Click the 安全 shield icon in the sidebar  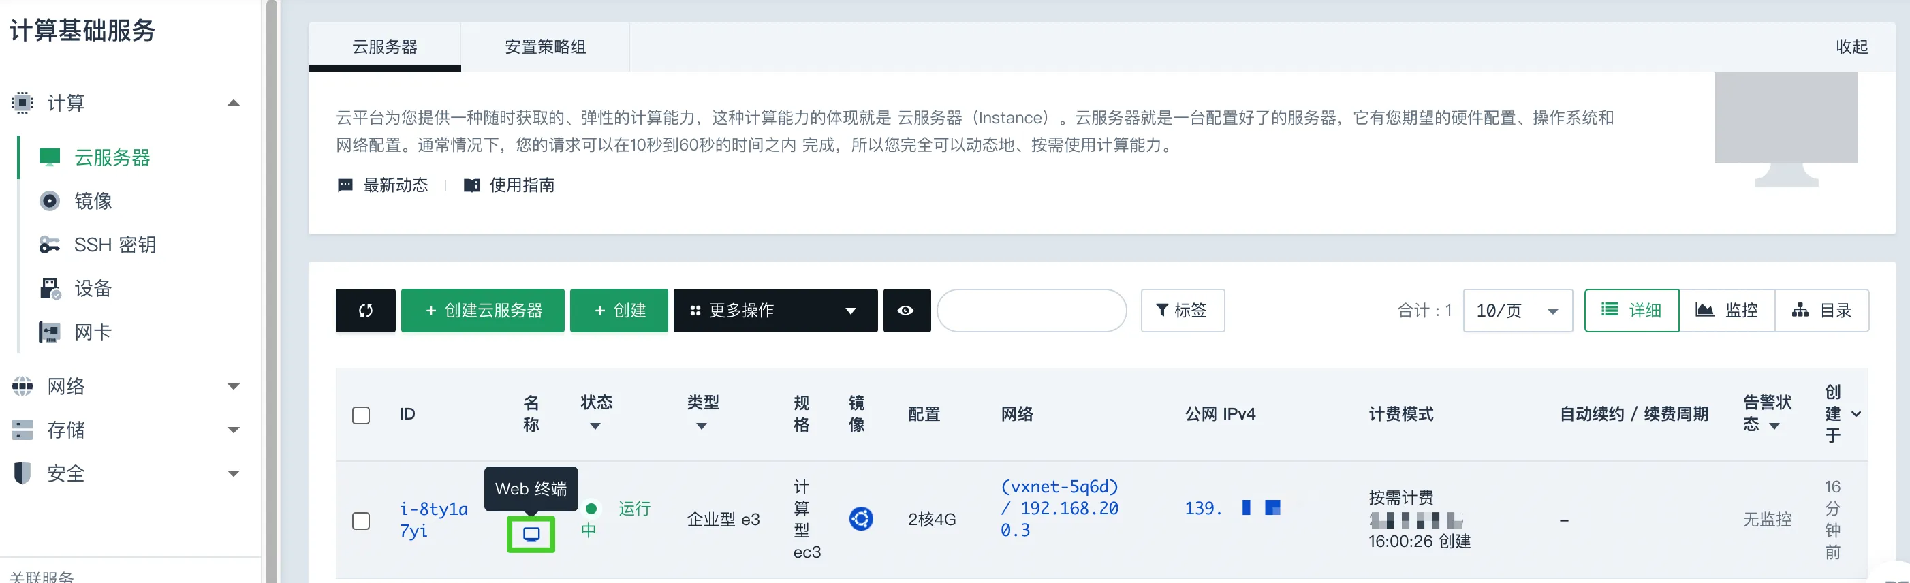(x=22, y=473)
